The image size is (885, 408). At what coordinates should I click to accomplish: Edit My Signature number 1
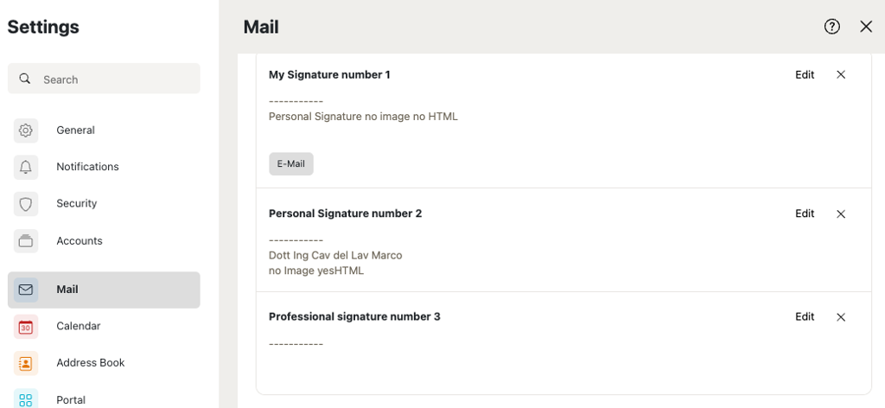pyautogui.click(x=805, y=75)
